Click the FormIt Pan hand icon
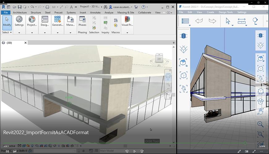The height and width of the screenshot is (154, 269). pos(261,112)
